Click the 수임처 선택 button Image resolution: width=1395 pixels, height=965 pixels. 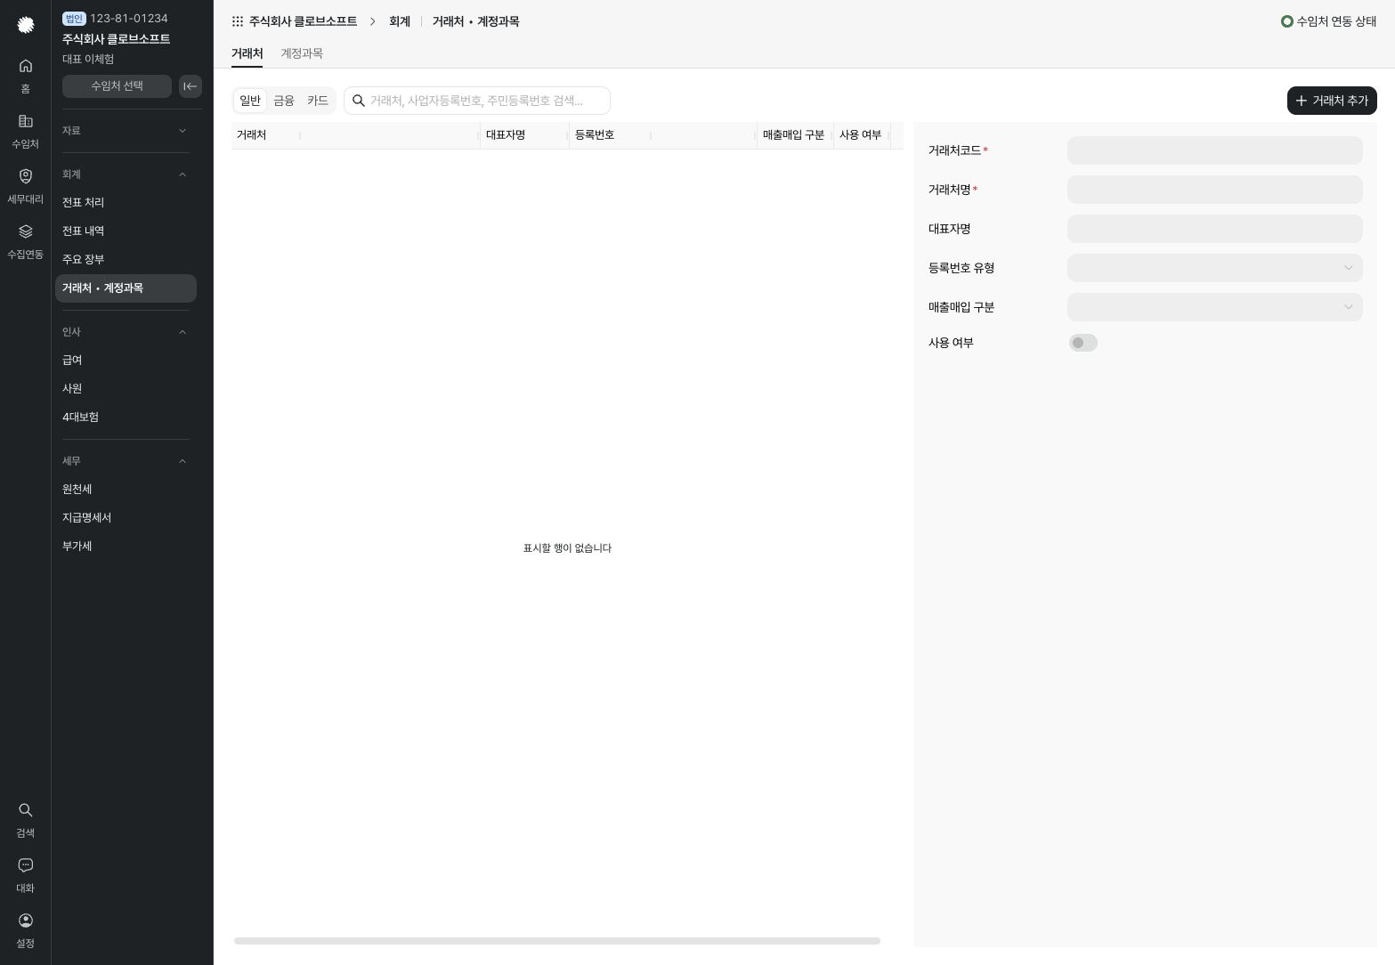[x=117, y=86]
